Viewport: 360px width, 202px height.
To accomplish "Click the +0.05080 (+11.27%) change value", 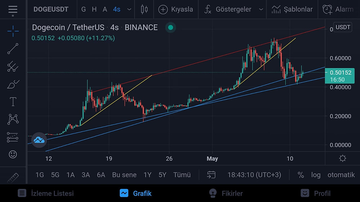I will 86,38.
